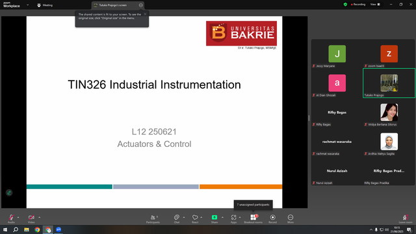The image size is (416, 234).
Task: Open the View layout menu
Action: tap(375, 5)
